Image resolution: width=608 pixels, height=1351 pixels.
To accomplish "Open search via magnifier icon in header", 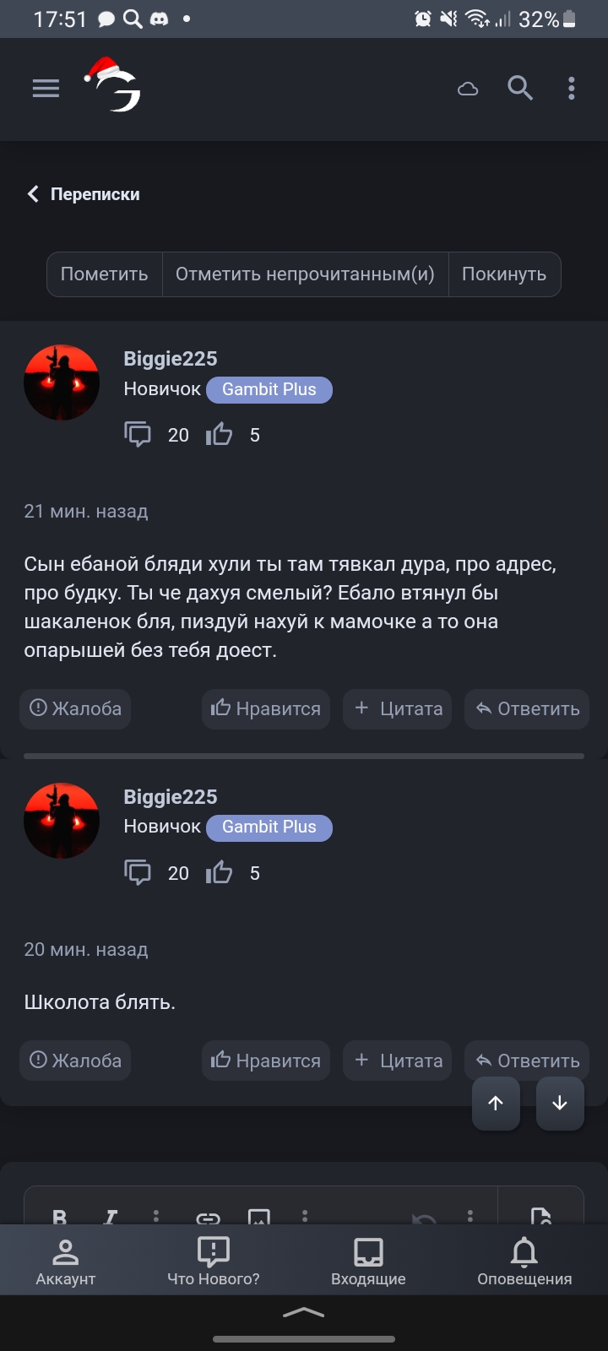I will 520,88.
